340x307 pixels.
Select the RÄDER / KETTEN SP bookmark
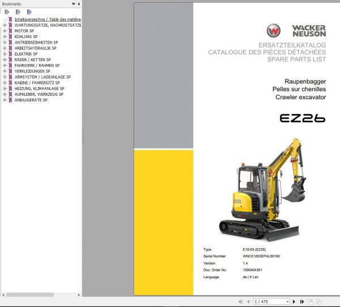(33, 59)
